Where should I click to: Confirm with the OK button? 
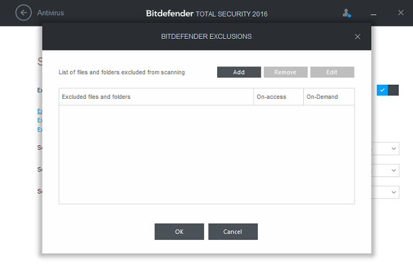(179, 232)
